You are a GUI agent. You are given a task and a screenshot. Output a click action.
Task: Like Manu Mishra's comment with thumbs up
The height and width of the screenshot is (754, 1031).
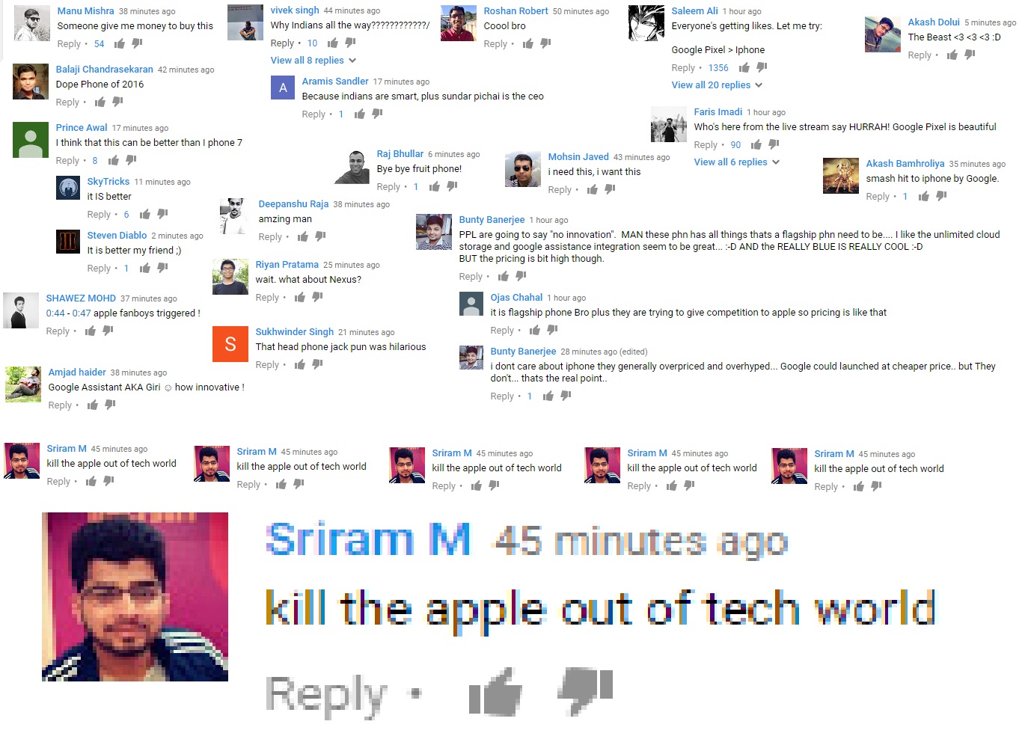pyautogui.click(x=120, y=43)
